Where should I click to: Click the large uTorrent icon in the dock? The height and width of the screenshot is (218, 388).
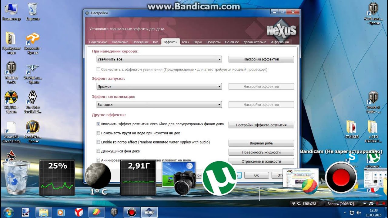(219, 178)
